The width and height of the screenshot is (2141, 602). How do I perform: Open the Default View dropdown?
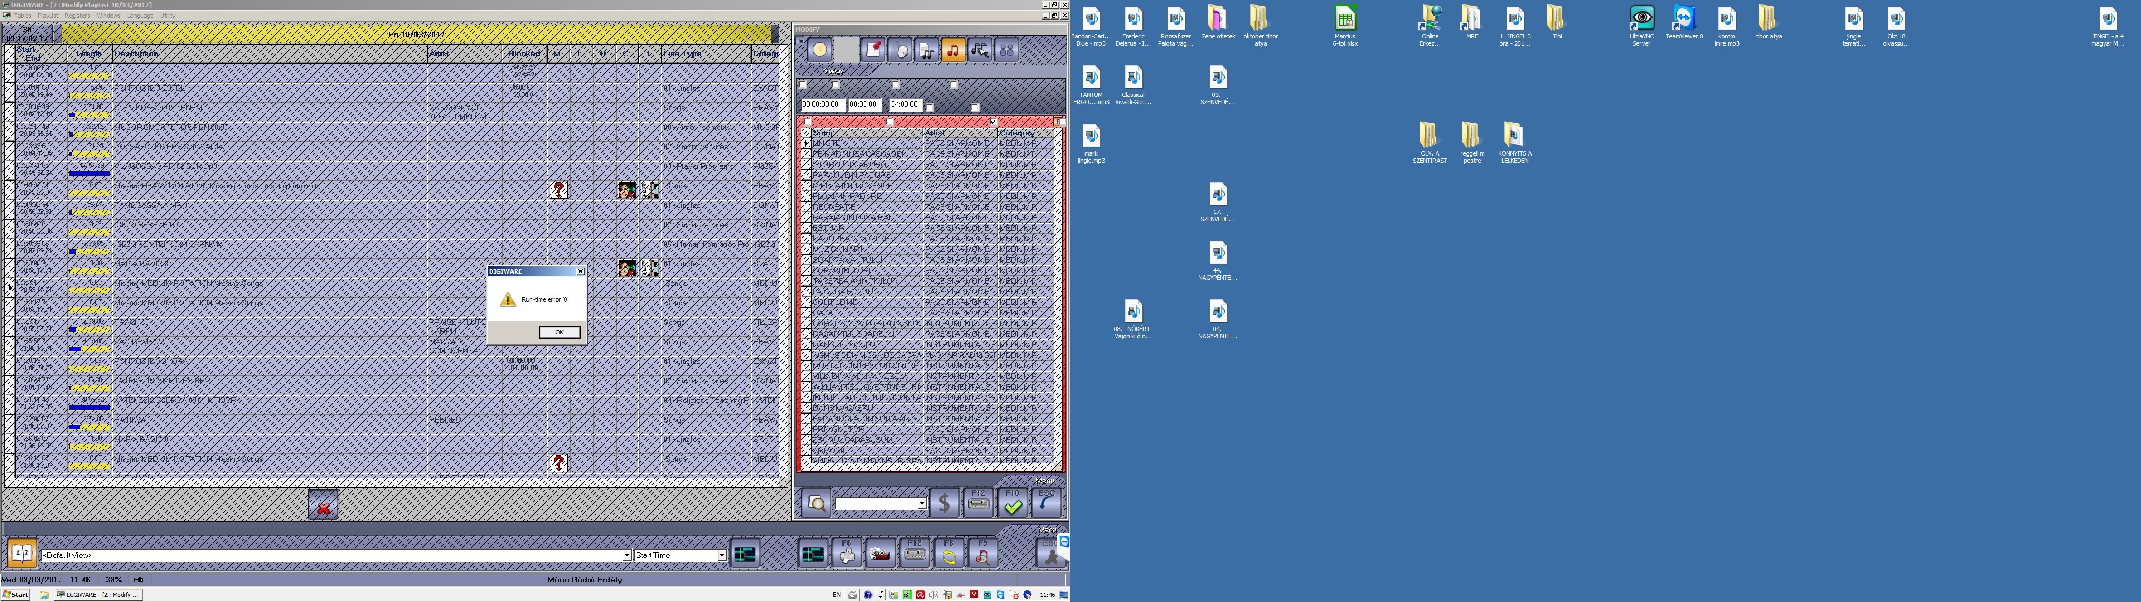(627, 555)
